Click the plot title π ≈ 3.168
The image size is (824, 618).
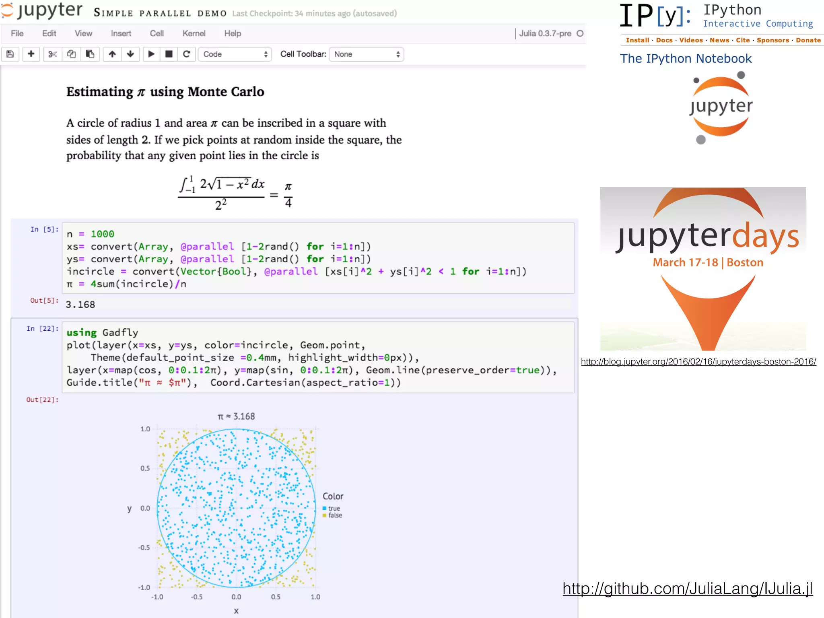coord(236,416)
